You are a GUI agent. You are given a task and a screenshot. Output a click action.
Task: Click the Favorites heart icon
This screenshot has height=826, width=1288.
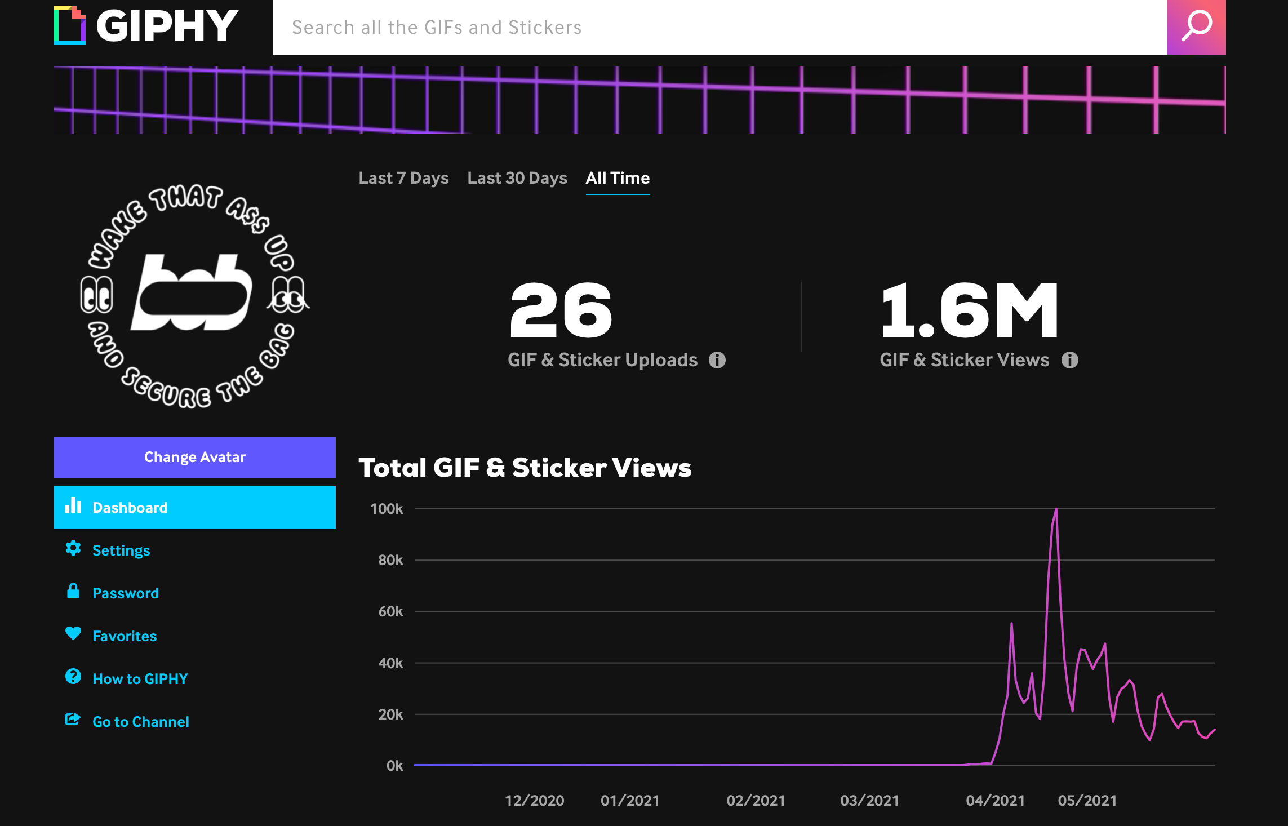73,634
